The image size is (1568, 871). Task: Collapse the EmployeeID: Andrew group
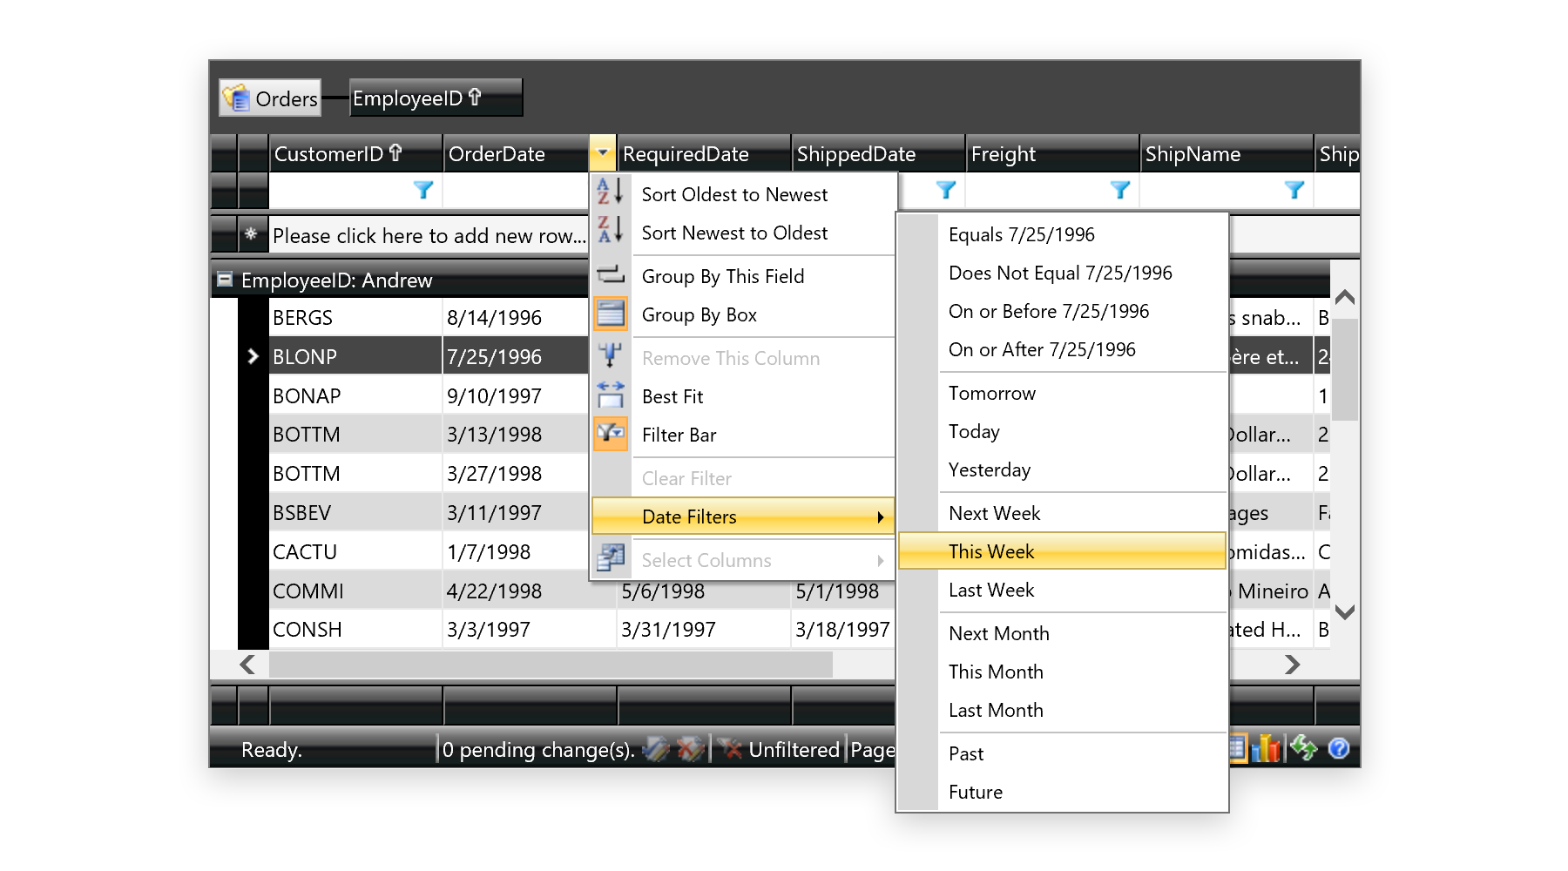tap(225, 280)
